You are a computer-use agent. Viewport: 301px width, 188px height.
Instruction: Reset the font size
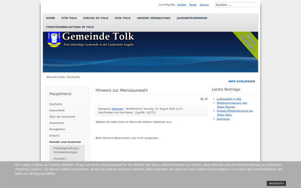coord(193,5)
